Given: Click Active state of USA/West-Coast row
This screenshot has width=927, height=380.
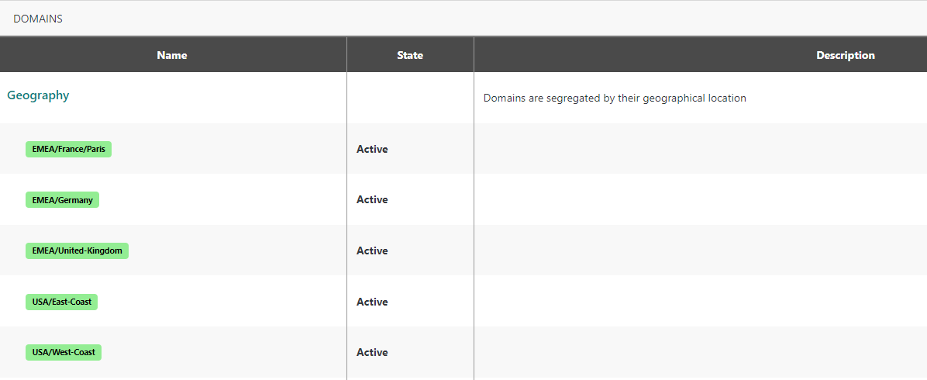Looking at the screenshot, I should click(372, 352).
